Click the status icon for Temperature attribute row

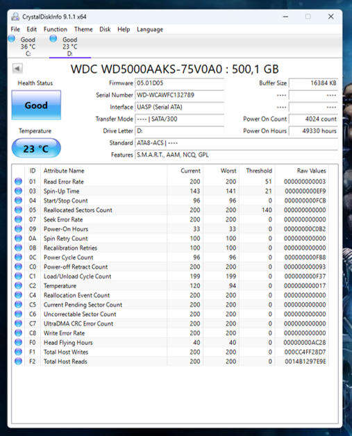click(x=18, y=285)
